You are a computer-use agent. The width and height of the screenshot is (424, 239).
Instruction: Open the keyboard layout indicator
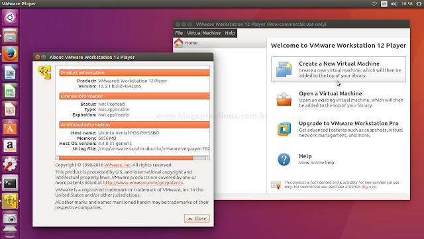[x=384, y=4]
